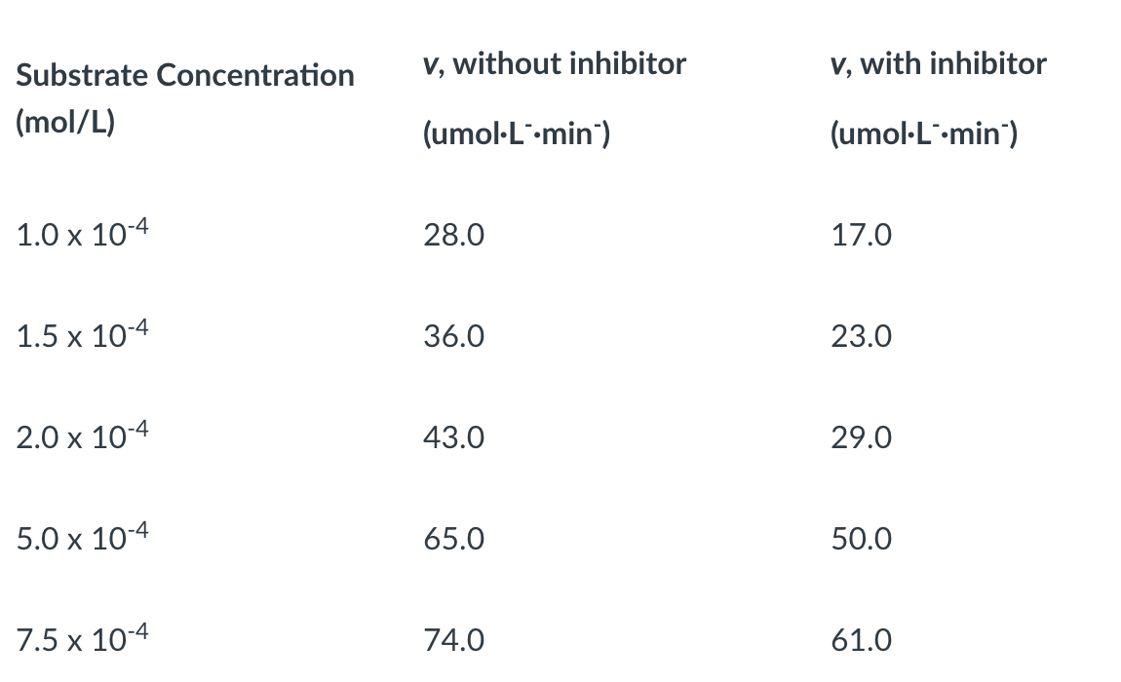The width and height of the screenshot is (1121, 682).
Task: Select the 23.0 inhibited velocity cell
Action: (861, 337)
